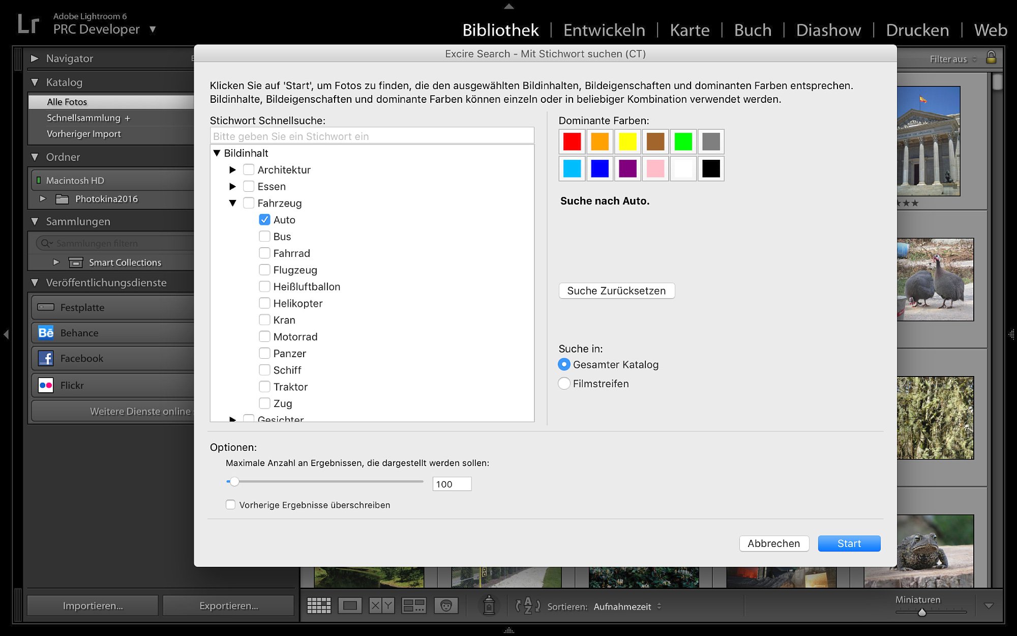
Task: Switch to grid view in the toolbar
Action: coord(319,605)
